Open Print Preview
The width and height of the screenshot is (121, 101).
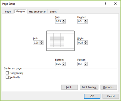click(x=89, y=87)
